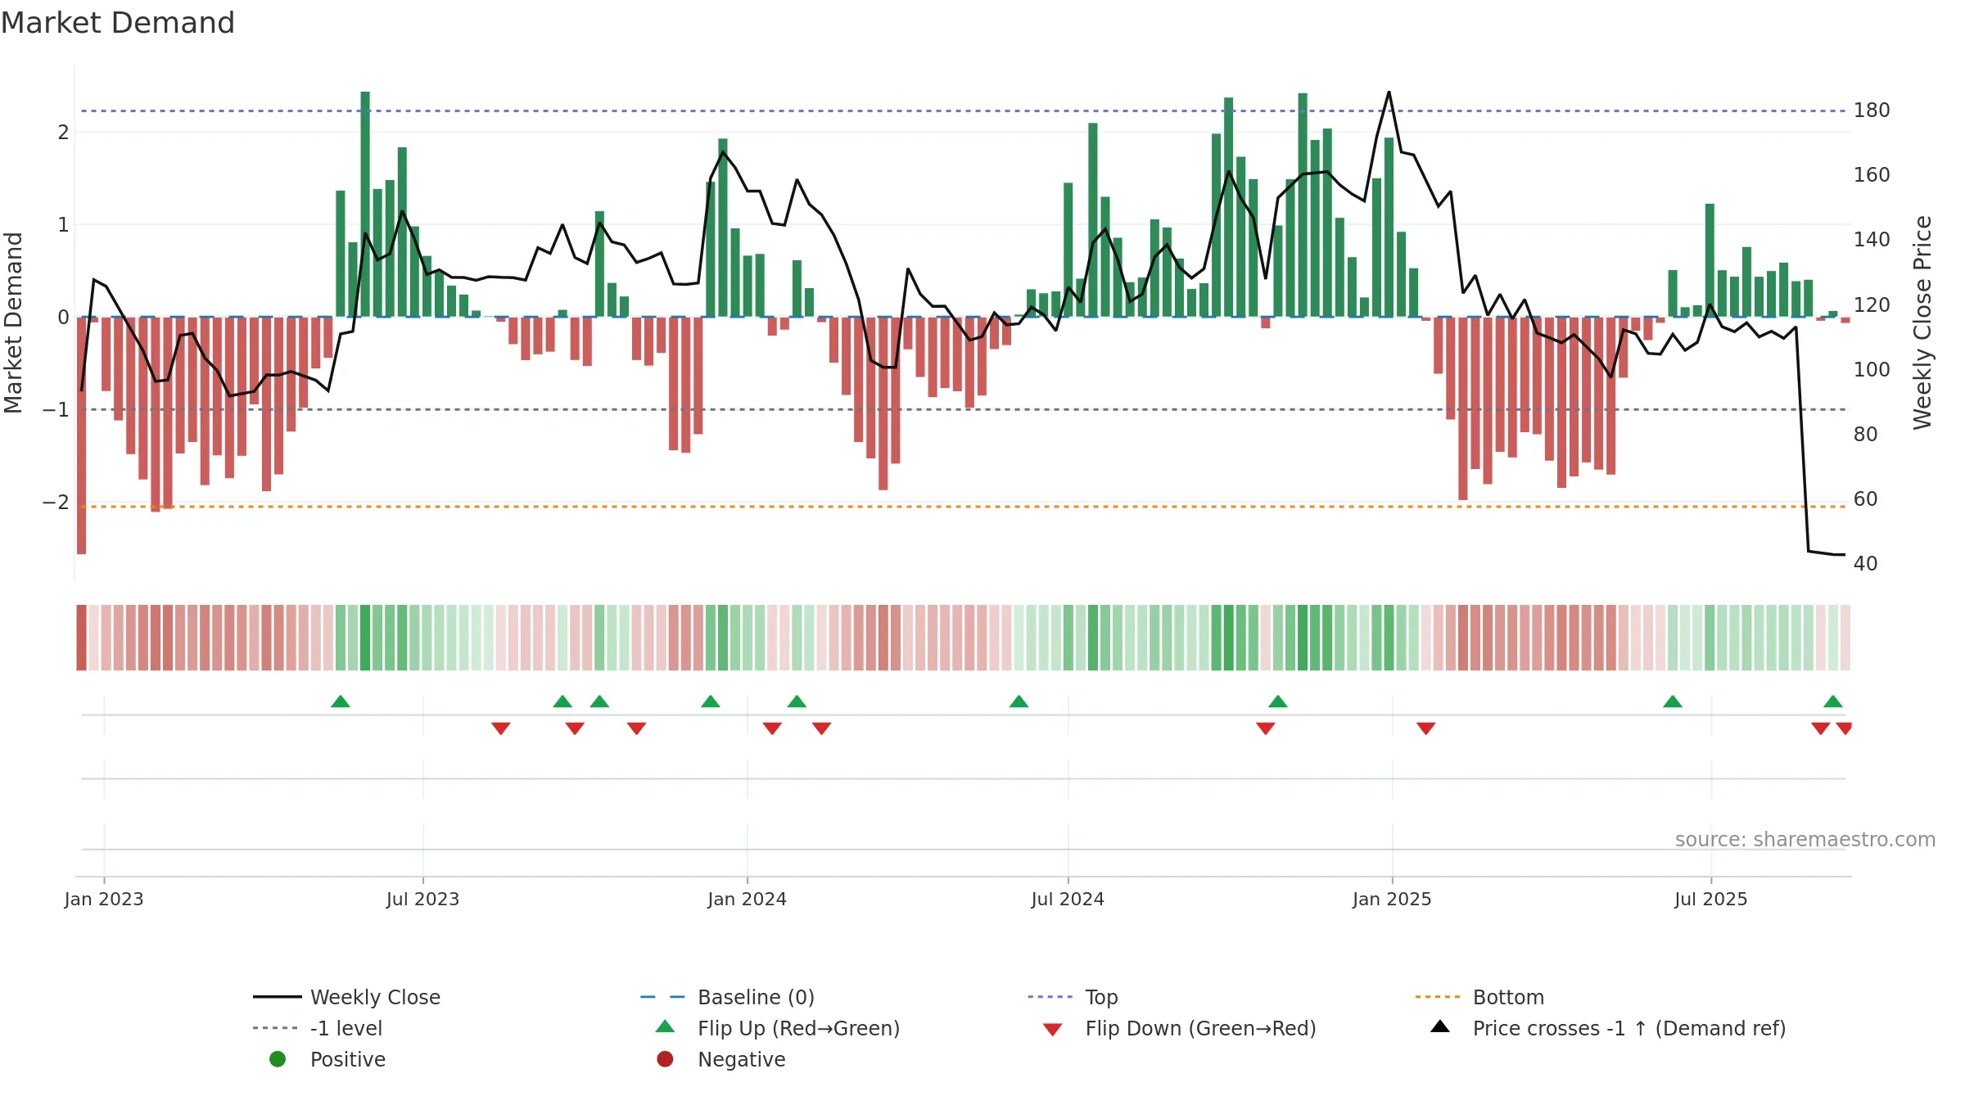Click the red flip-down marker just after Jan 2025

coord(1425,728)
